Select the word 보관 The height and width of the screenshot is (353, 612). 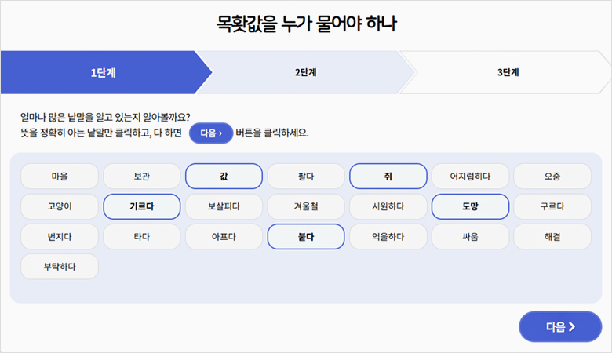coord(142,176)
